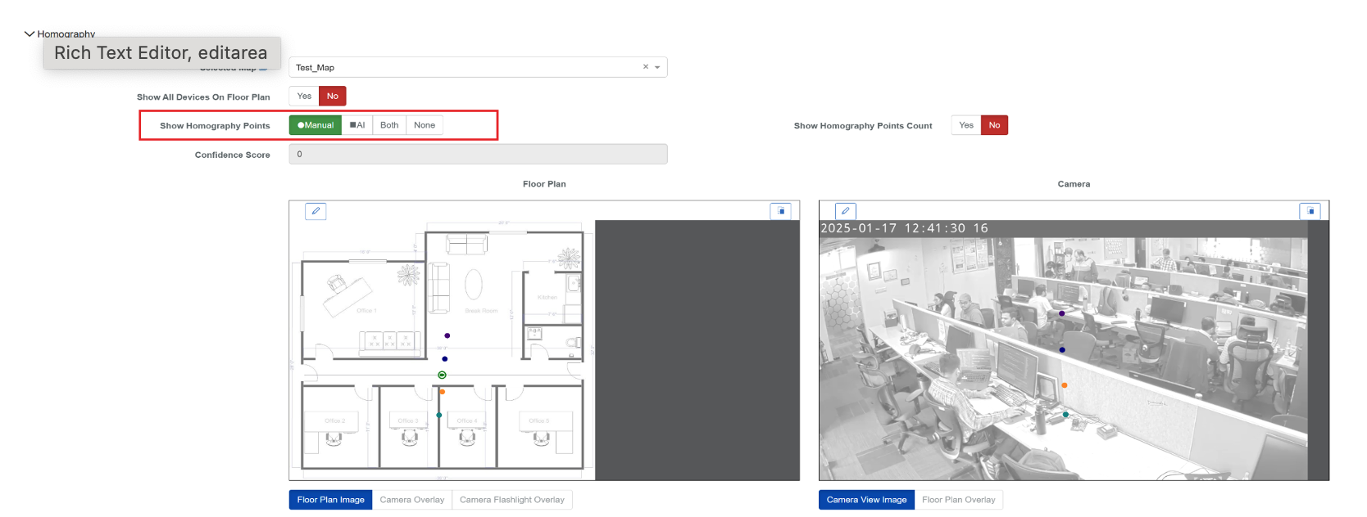
Task: Click the orange homography point on floor plan
Action: [443, 392]
